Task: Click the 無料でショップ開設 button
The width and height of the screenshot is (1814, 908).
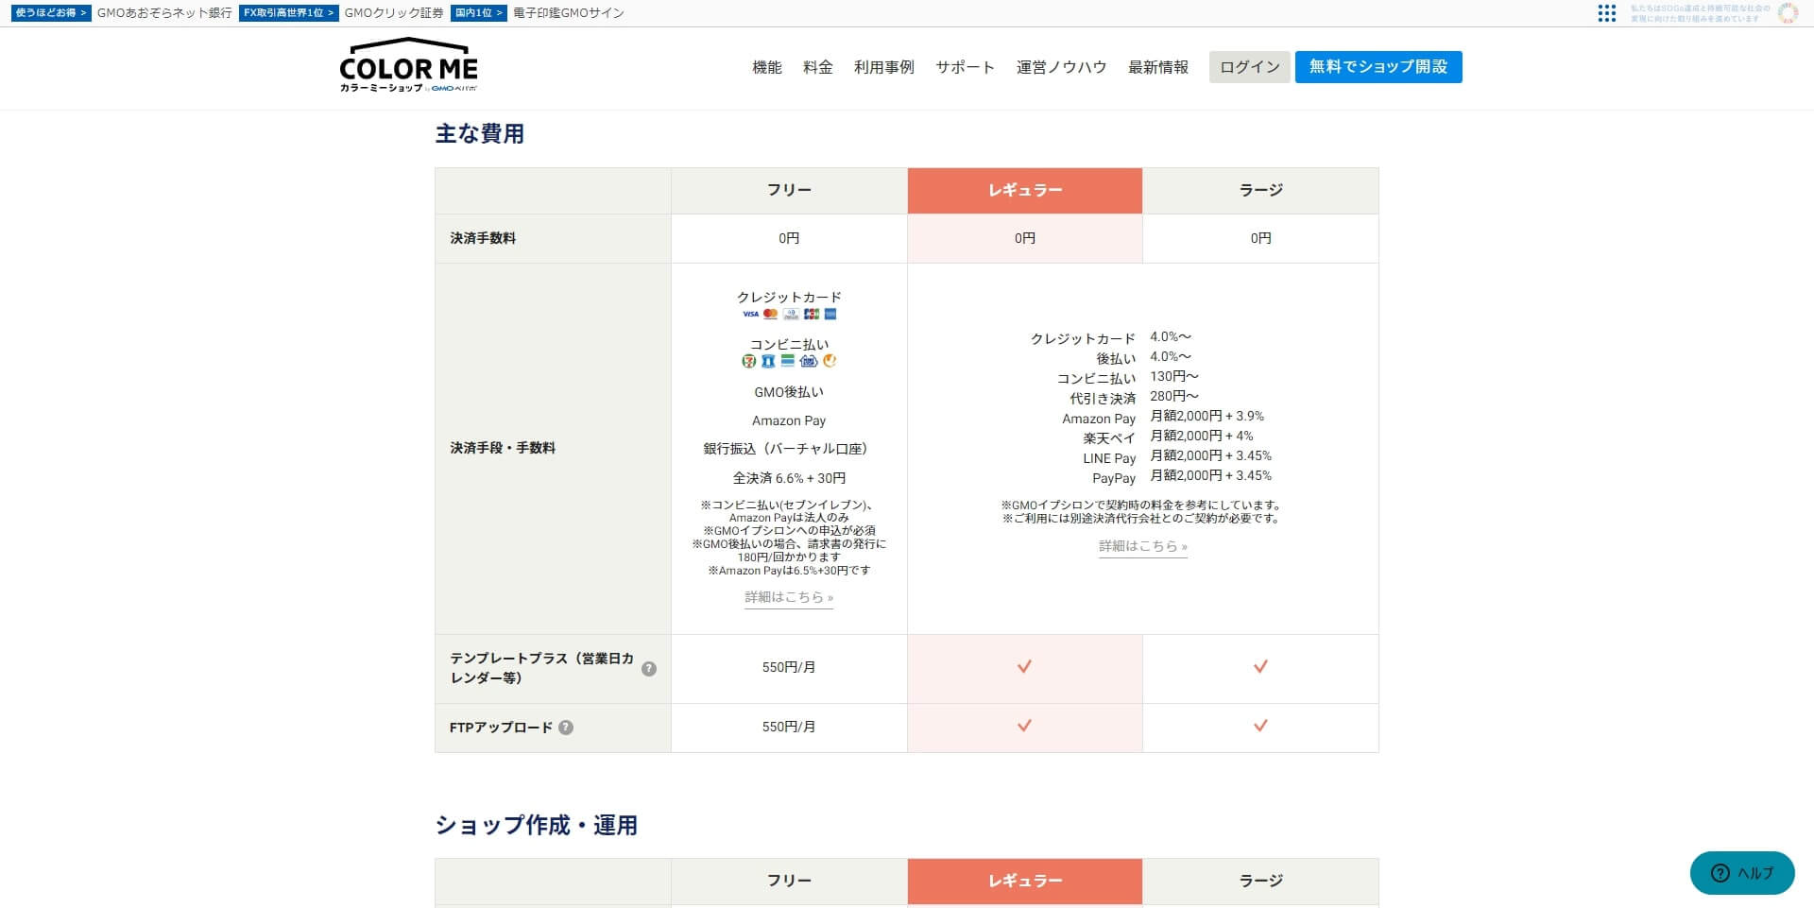Action: 1378,66
